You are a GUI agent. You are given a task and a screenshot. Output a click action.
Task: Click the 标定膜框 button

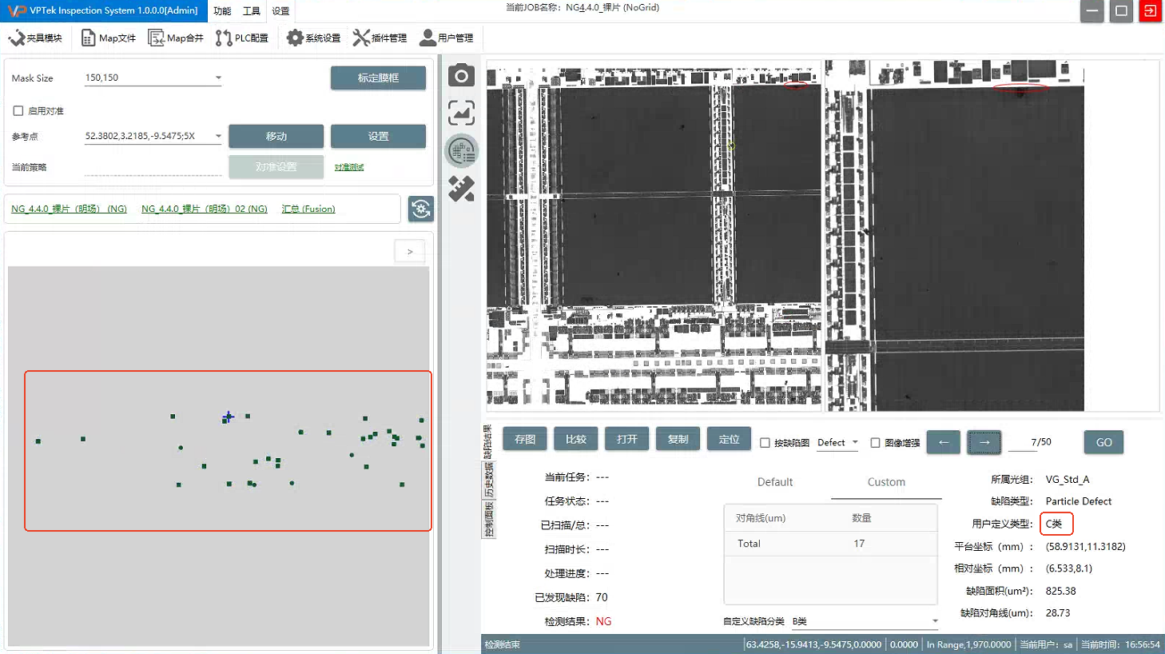[x=378, y=78]
